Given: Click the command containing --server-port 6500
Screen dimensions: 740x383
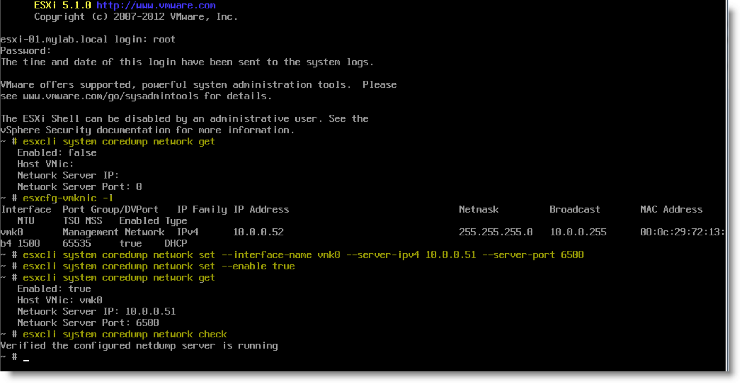Looking at the screenshot, I should tap(303, 255).
